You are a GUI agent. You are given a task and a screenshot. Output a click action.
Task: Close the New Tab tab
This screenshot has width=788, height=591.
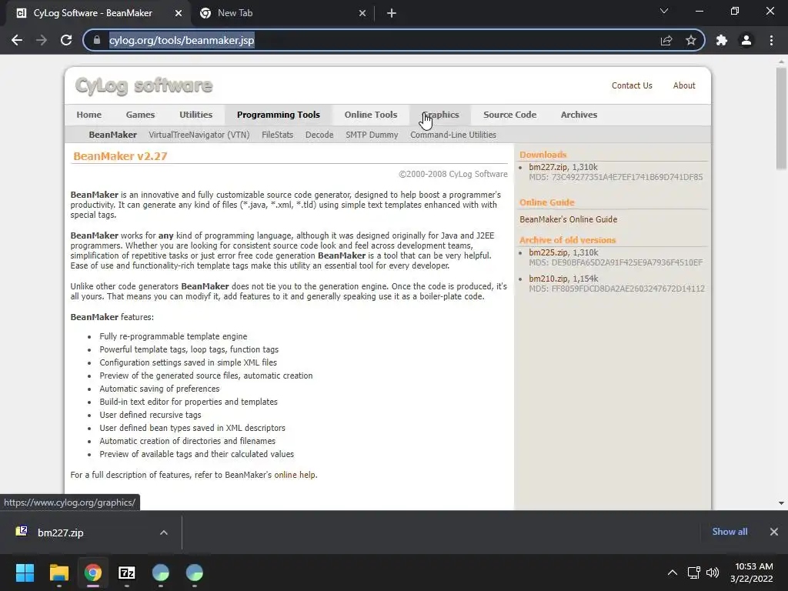point(362,13)
